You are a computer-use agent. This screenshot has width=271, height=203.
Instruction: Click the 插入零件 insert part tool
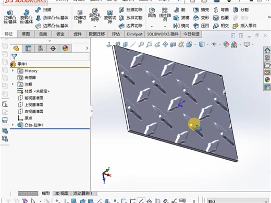[x=244, y=26]
